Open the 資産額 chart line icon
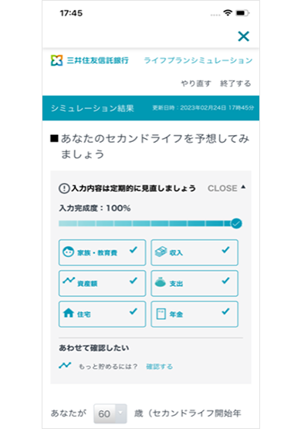Image resolution: width=301 pixels, height=429 pixels. pos(69,280)
